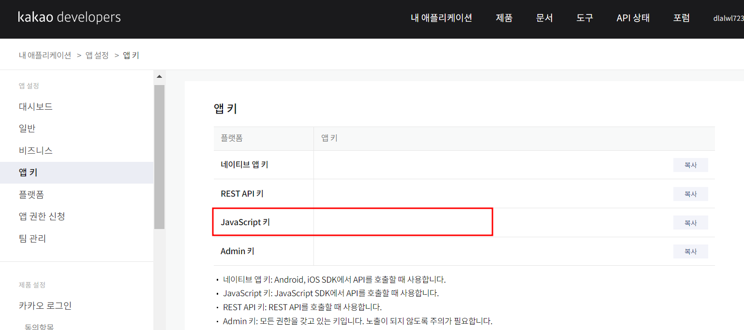Image resolution: width=744 pixels, height=330 pixels.
Task: Copy the Admin 키
Action: 690,251
